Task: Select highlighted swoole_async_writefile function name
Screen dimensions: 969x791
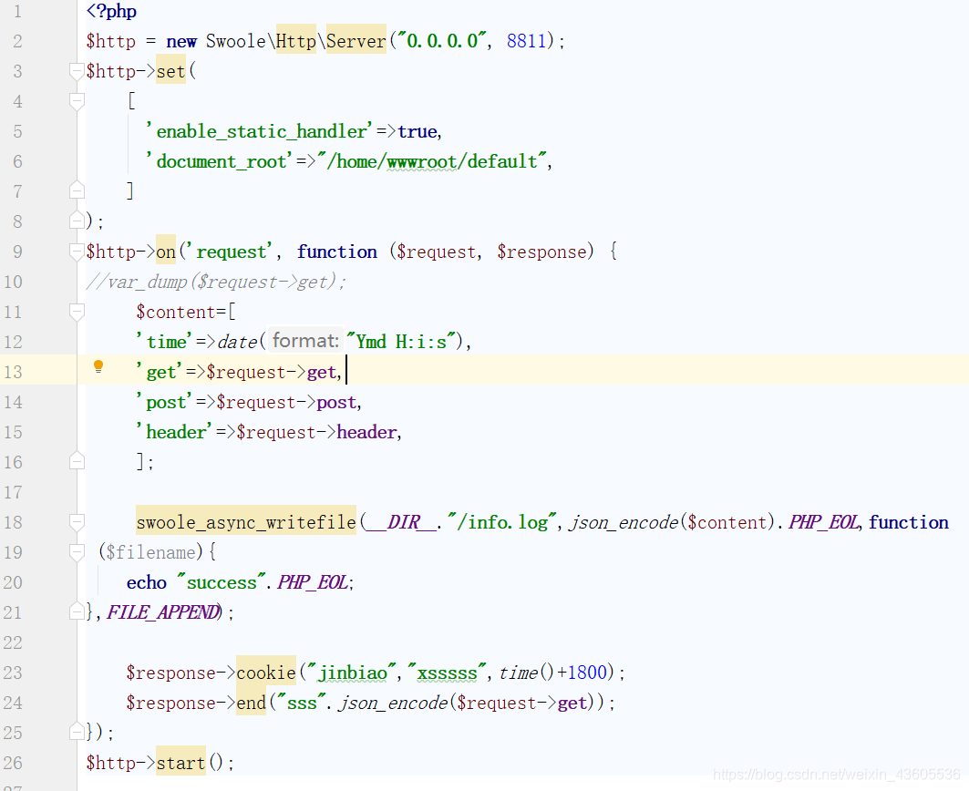Action: click(x=244, y=522)
